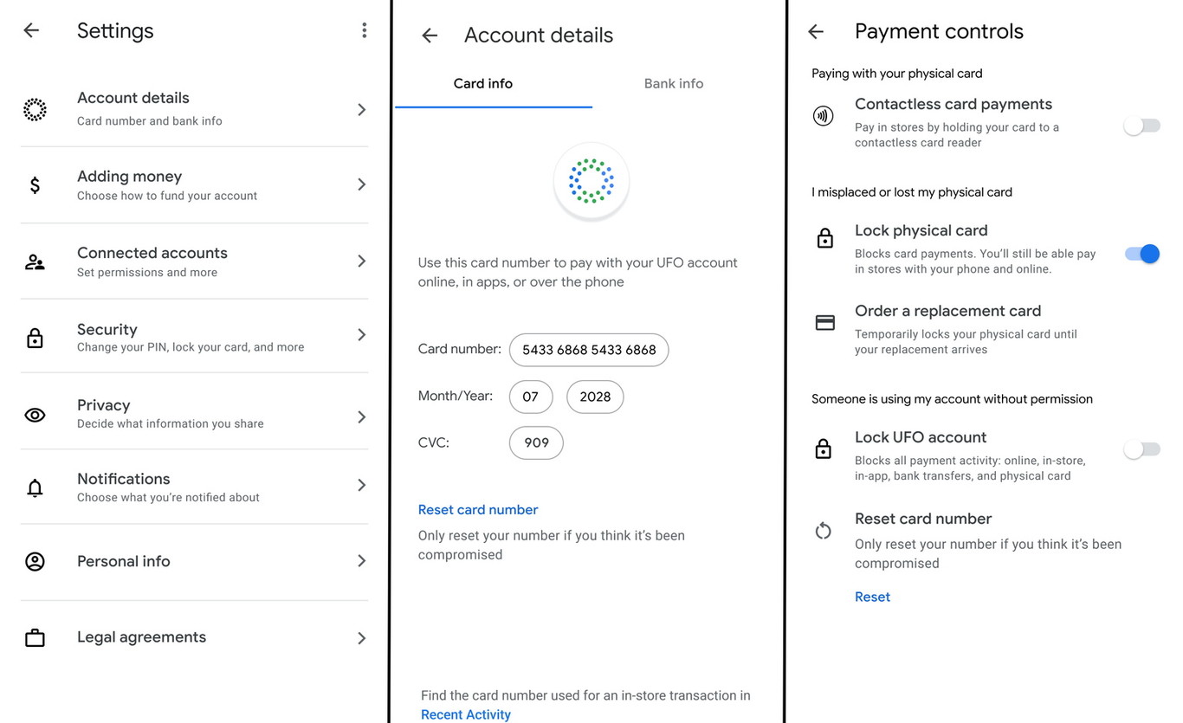Click the Privacy eye icon
Viewport: 1183px width, 723px height.
35,415
